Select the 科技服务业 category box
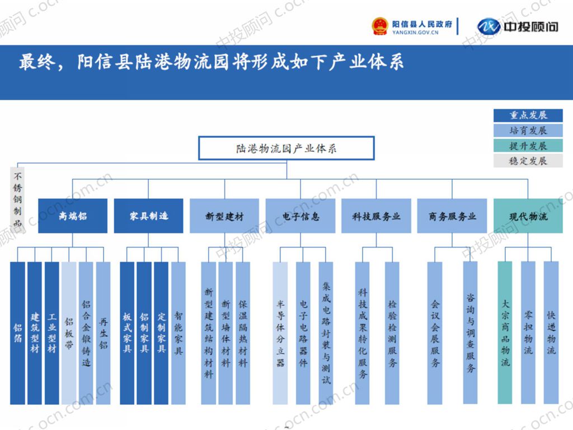573x430 pixels. (x=376, y=216)
